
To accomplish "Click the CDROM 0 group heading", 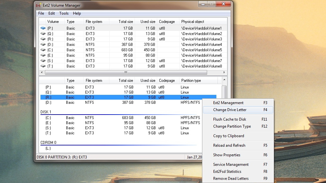I will click(x=48, y=143).
